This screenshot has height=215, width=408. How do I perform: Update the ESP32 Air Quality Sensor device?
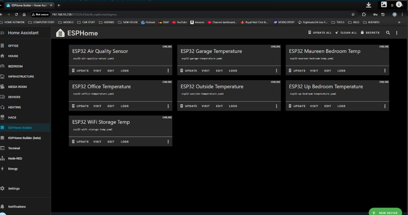click(80, 71)
